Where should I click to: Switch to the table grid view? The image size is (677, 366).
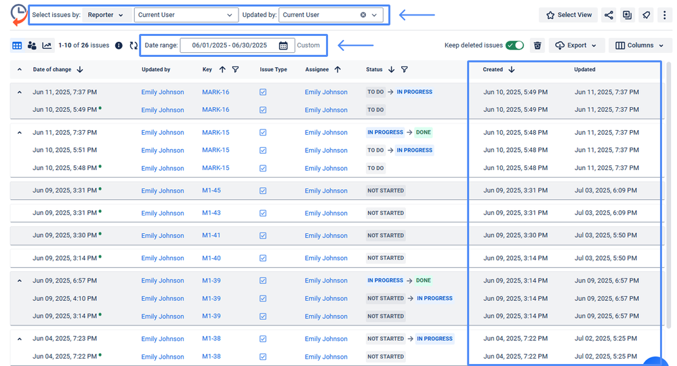(17, 45)
